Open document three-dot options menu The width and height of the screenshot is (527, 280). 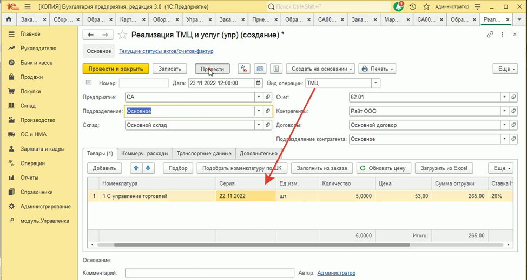coord(503,35)
